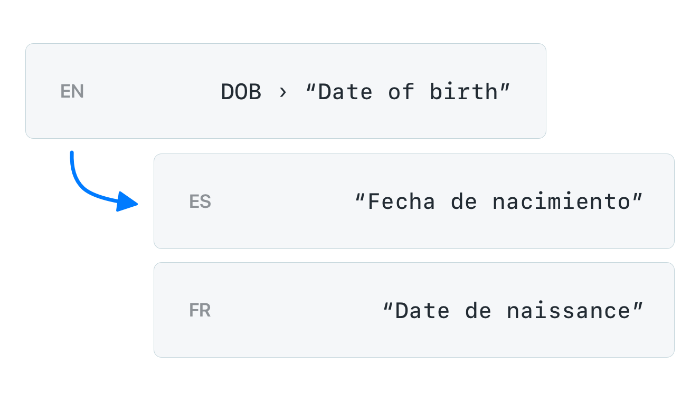Click the "Date of birth" string
700x403 pixels.
tap(408, 92)
